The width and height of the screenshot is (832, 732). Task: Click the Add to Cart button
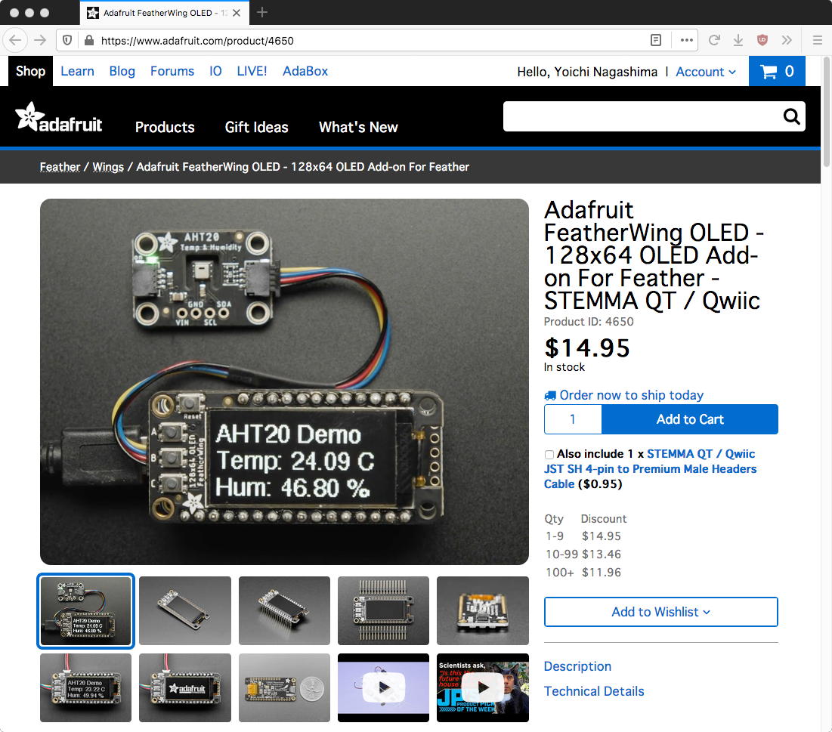pos(690,419)
